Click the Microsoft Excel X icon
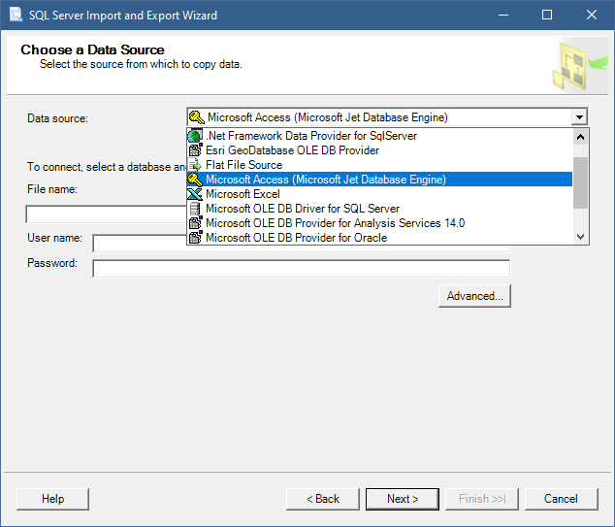Screen dimensions: 615x527 195,194
